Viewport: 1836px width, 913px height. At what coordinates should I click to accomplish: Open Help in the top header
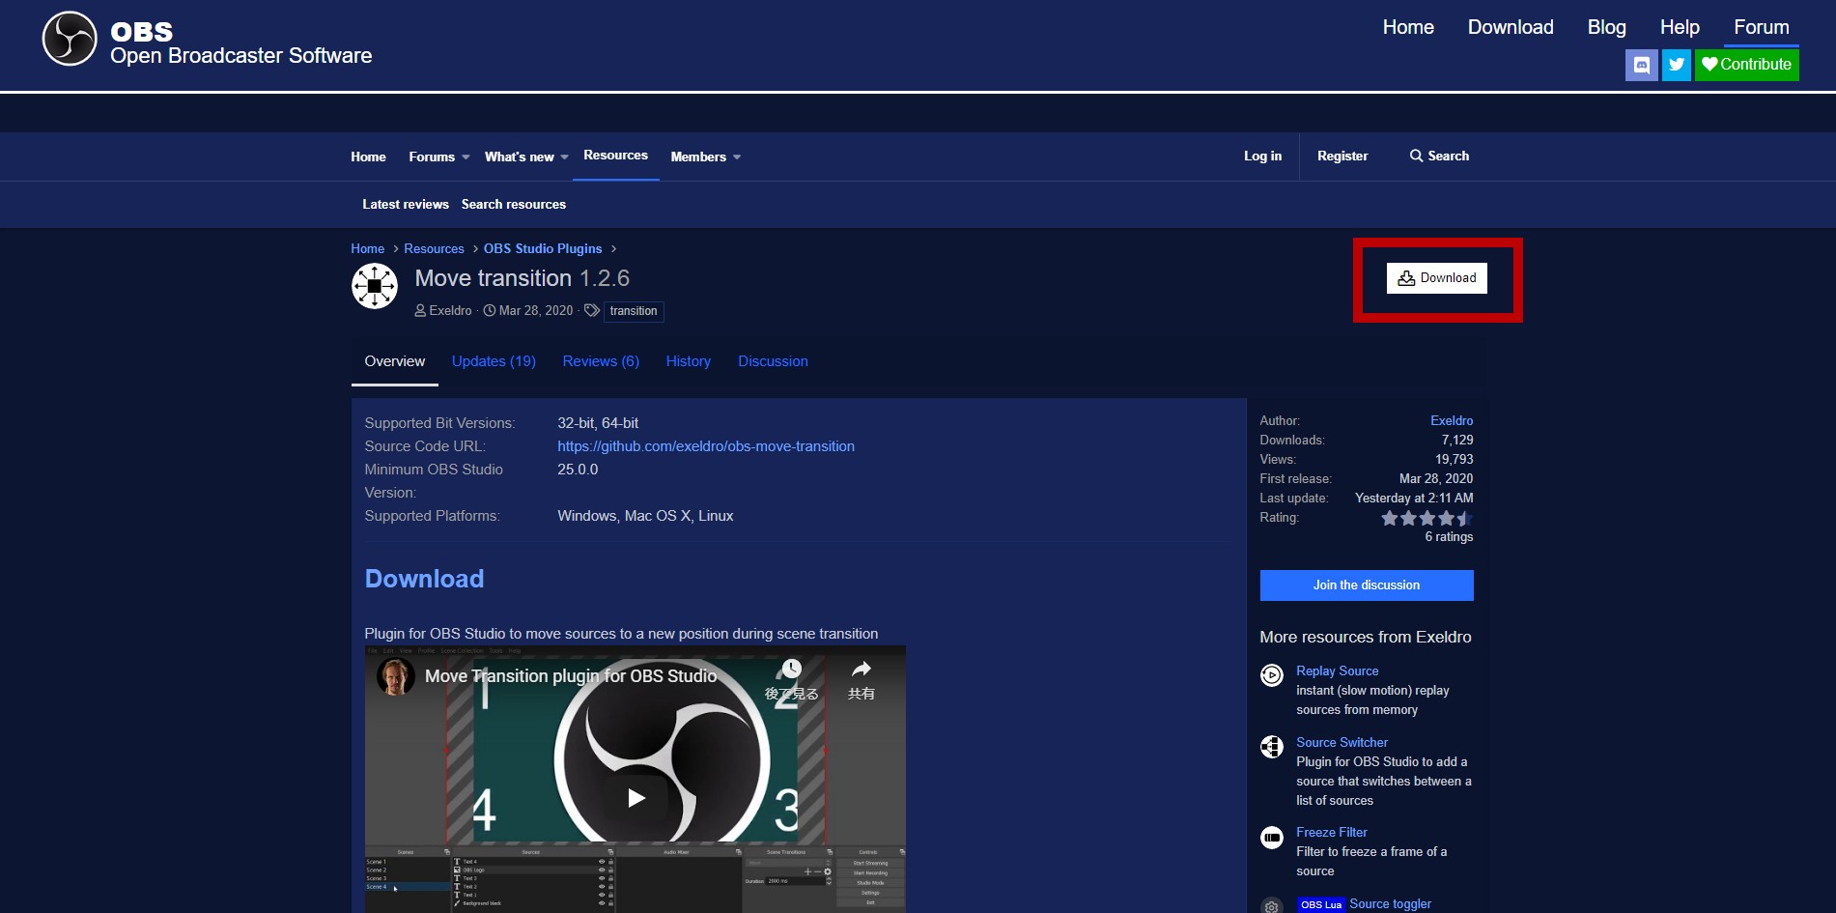point(1680,27)
